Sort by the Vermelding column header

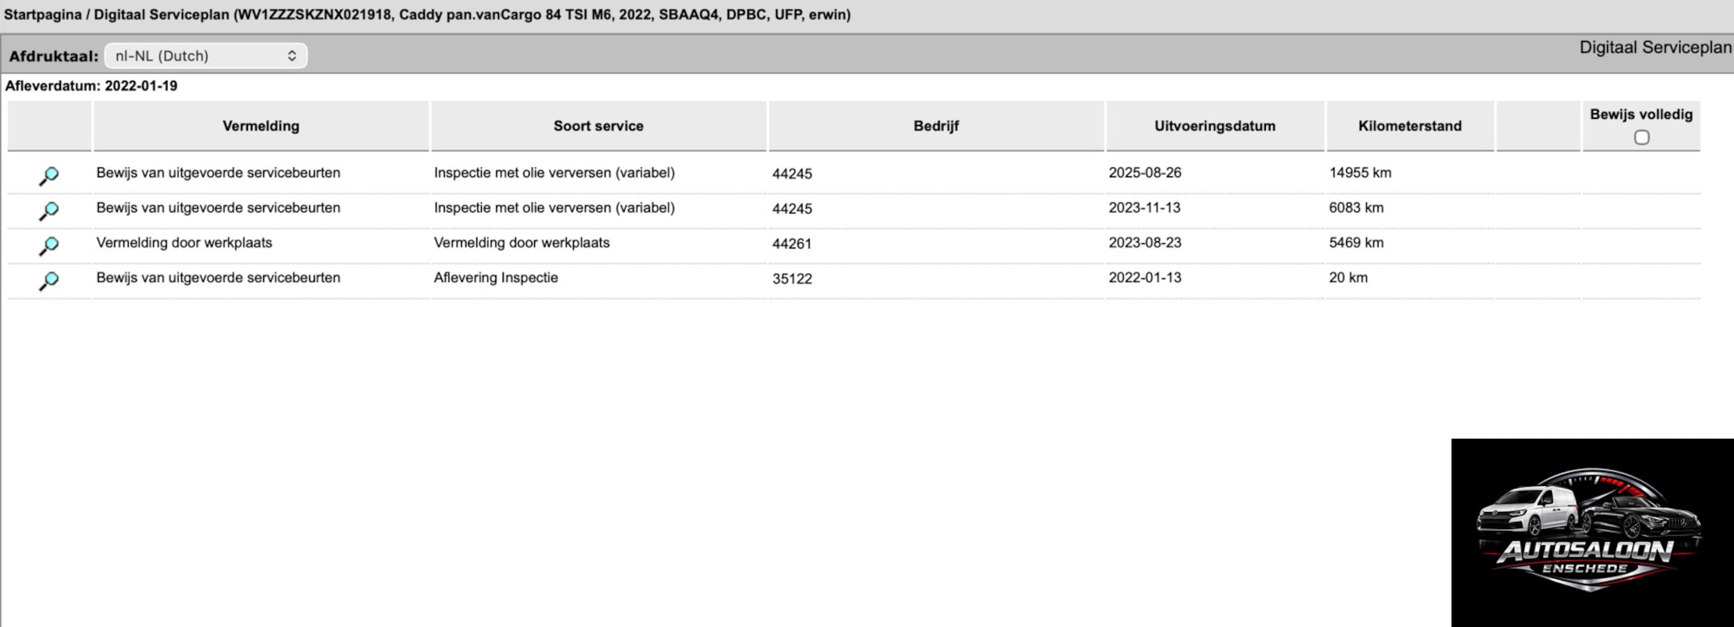point(261,126)
